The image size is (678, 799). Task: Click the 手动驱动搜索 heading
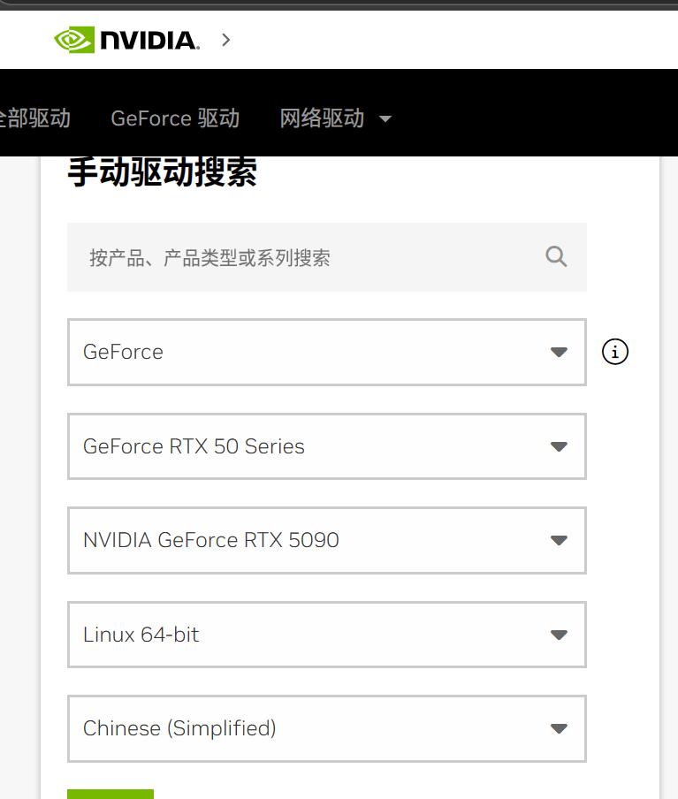click(162, 172)
